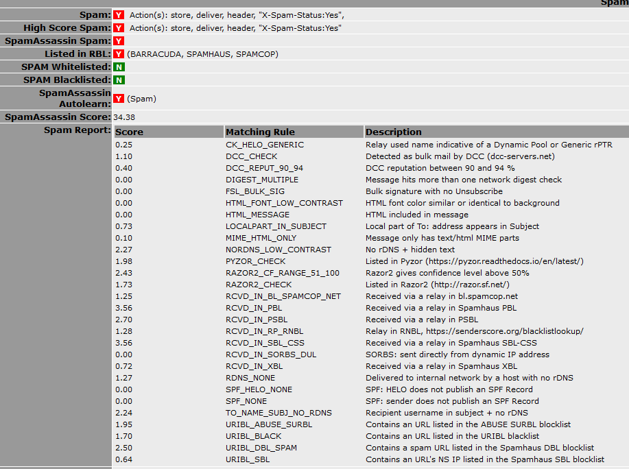Click the Recipient username in subject description
This screenshot has width=629, height=469.
(447, 413)
